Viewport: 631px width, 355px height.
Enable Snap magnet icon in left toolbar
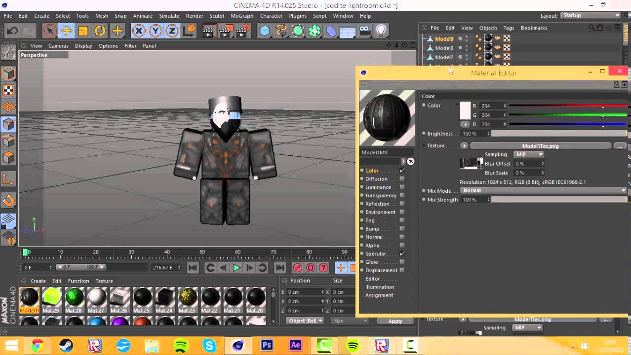(x=8, y=201)
